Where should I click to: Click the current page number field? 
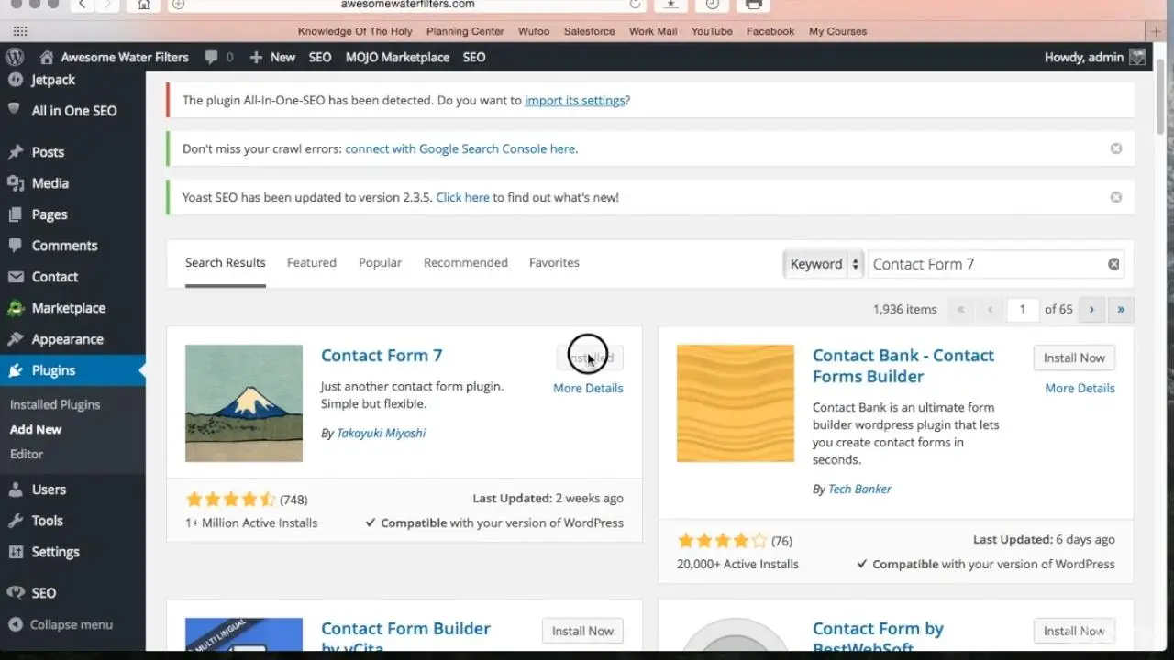tap(1023, 310)
